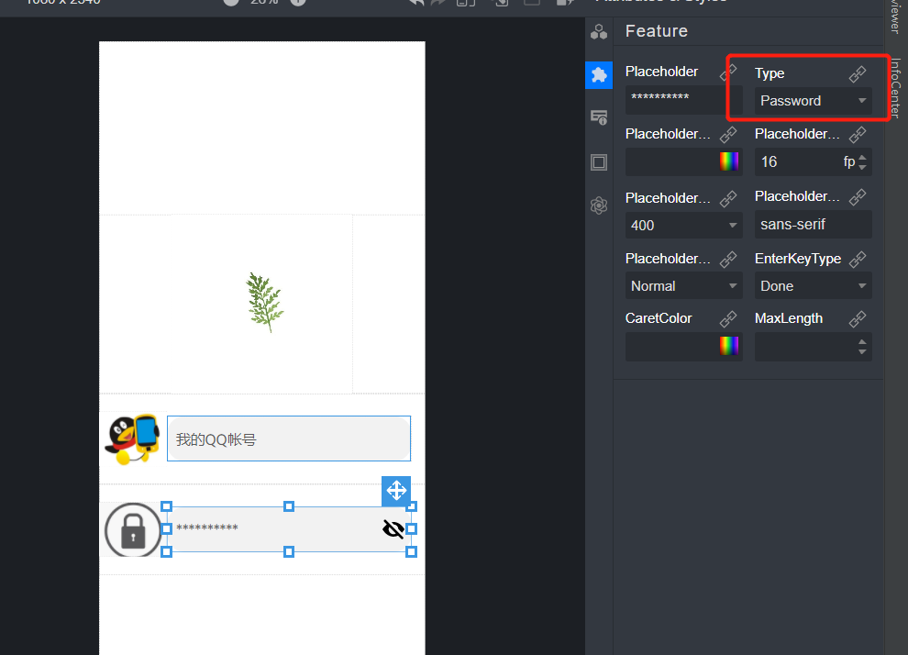Click the EnterKeyType label text
Image resolution: width=908 pixels, height=655 pixels.
tap(797, 259)
